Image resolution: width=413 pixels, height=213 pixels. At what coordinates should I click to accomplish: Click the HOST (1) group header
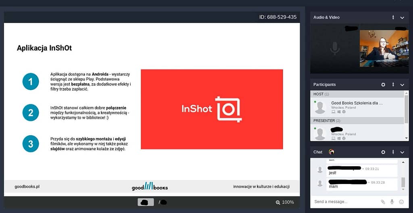pyautogui.click(x=357, y=94)
